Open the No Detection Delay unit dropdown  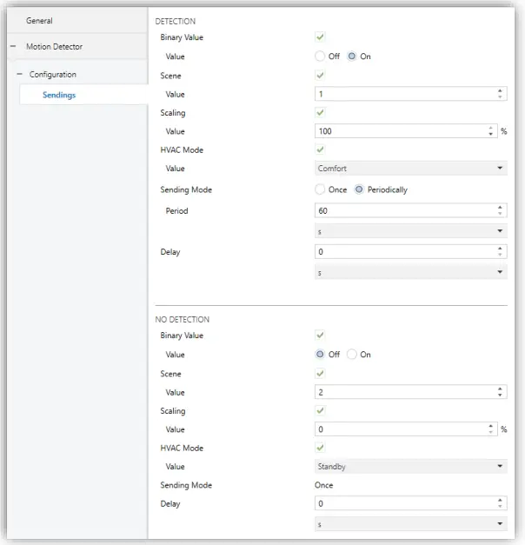410,524
